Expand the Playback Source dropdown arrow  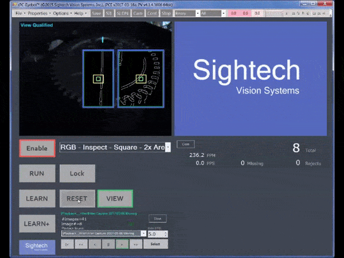(x=144, y=233)
